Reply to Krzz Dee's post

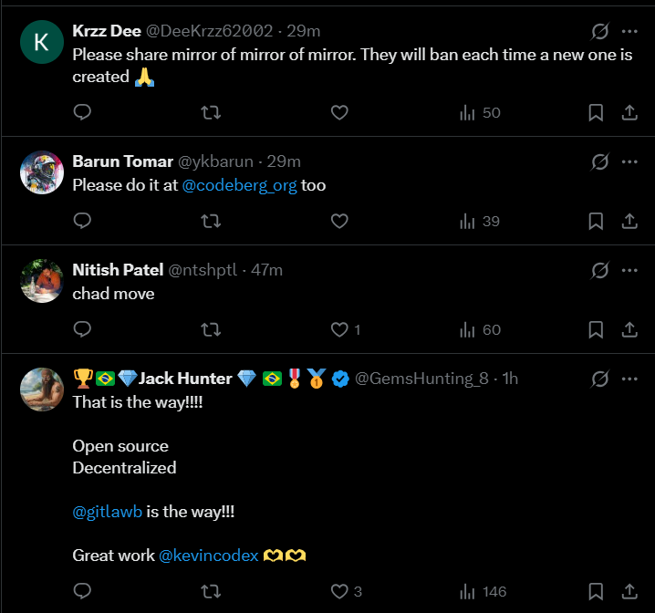[x=82, y=112]
